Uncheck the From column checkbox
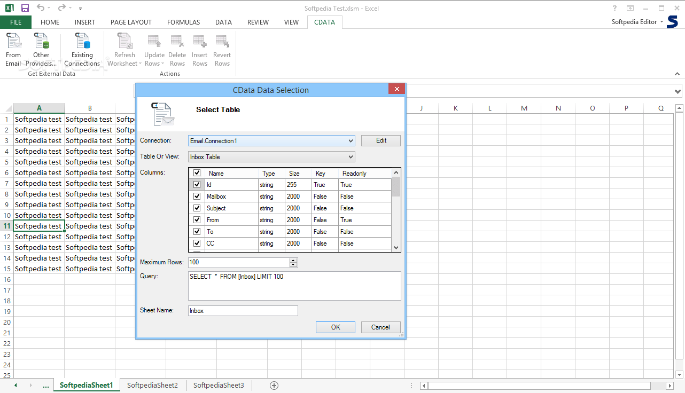 (197, 220)
